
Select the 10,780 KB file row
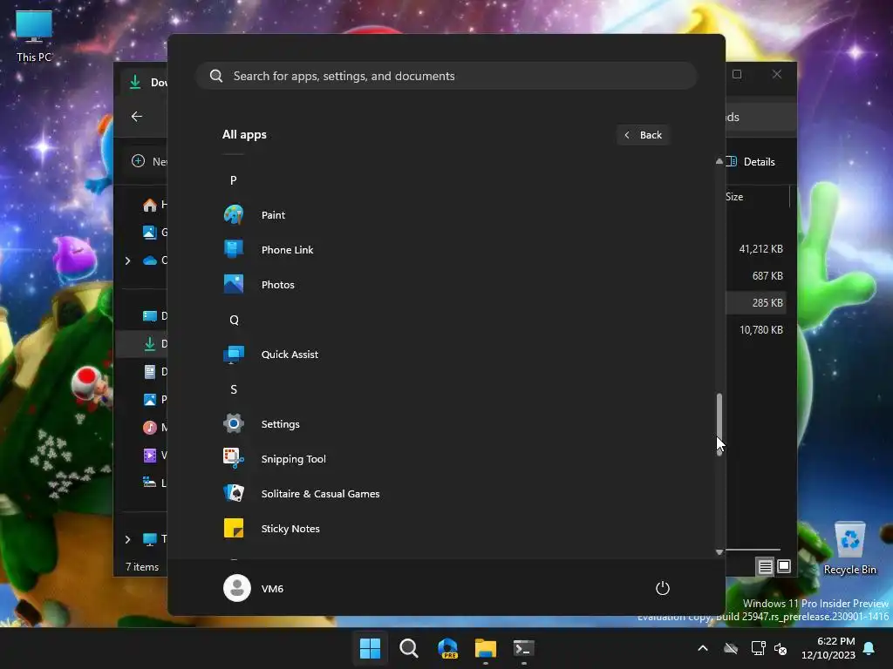tap(756, 330)
